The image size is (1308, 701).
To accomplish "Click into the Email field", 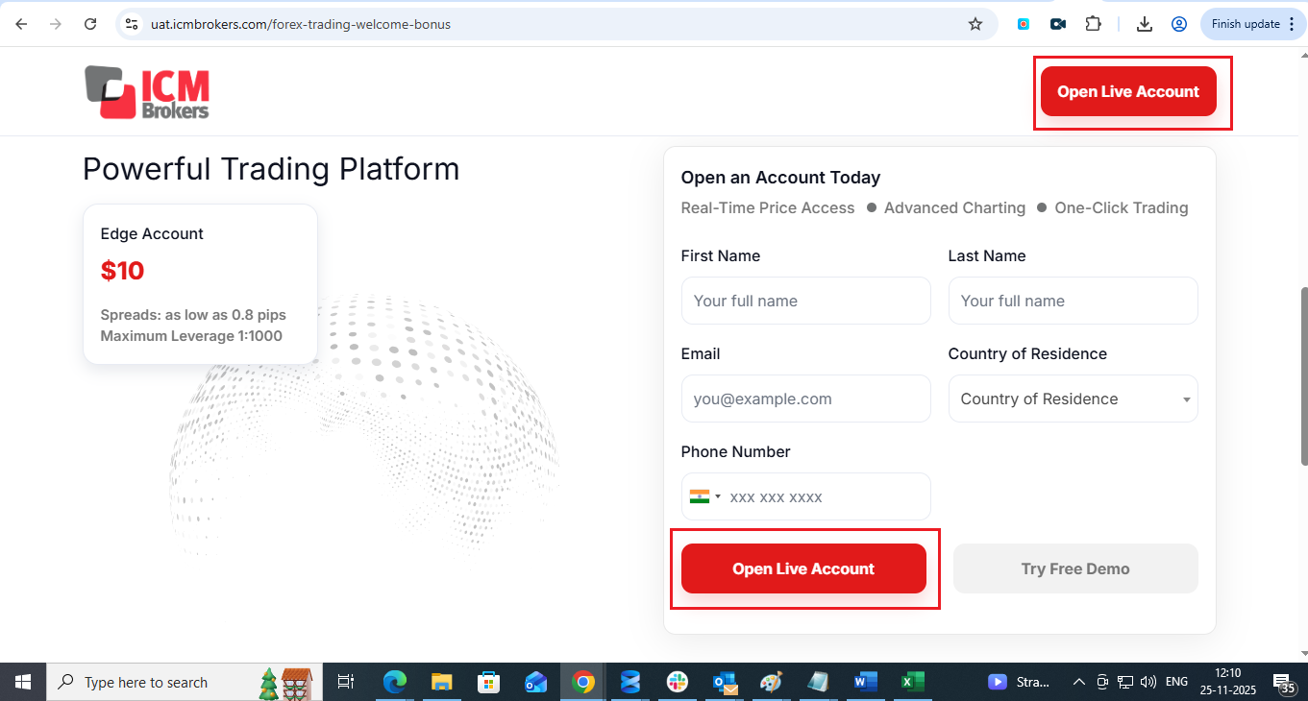I will coord(805,399).
